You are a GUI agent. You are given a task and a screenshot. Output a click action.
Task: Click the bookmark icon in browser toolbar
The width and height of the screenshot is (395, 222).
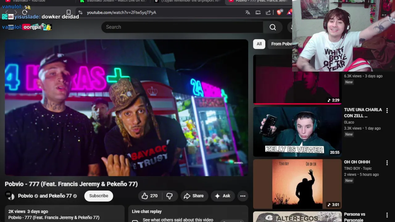(69, 12)
